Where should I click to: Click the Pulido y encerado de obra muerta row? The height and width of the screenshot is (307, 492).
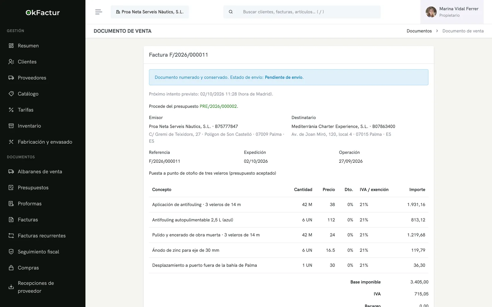pyautogui.click(x=288, y=235)
